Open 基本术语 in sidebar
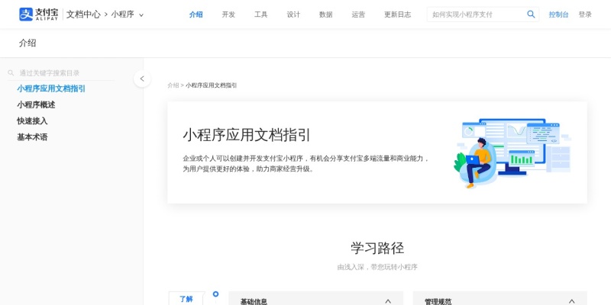 pos(32,137)
